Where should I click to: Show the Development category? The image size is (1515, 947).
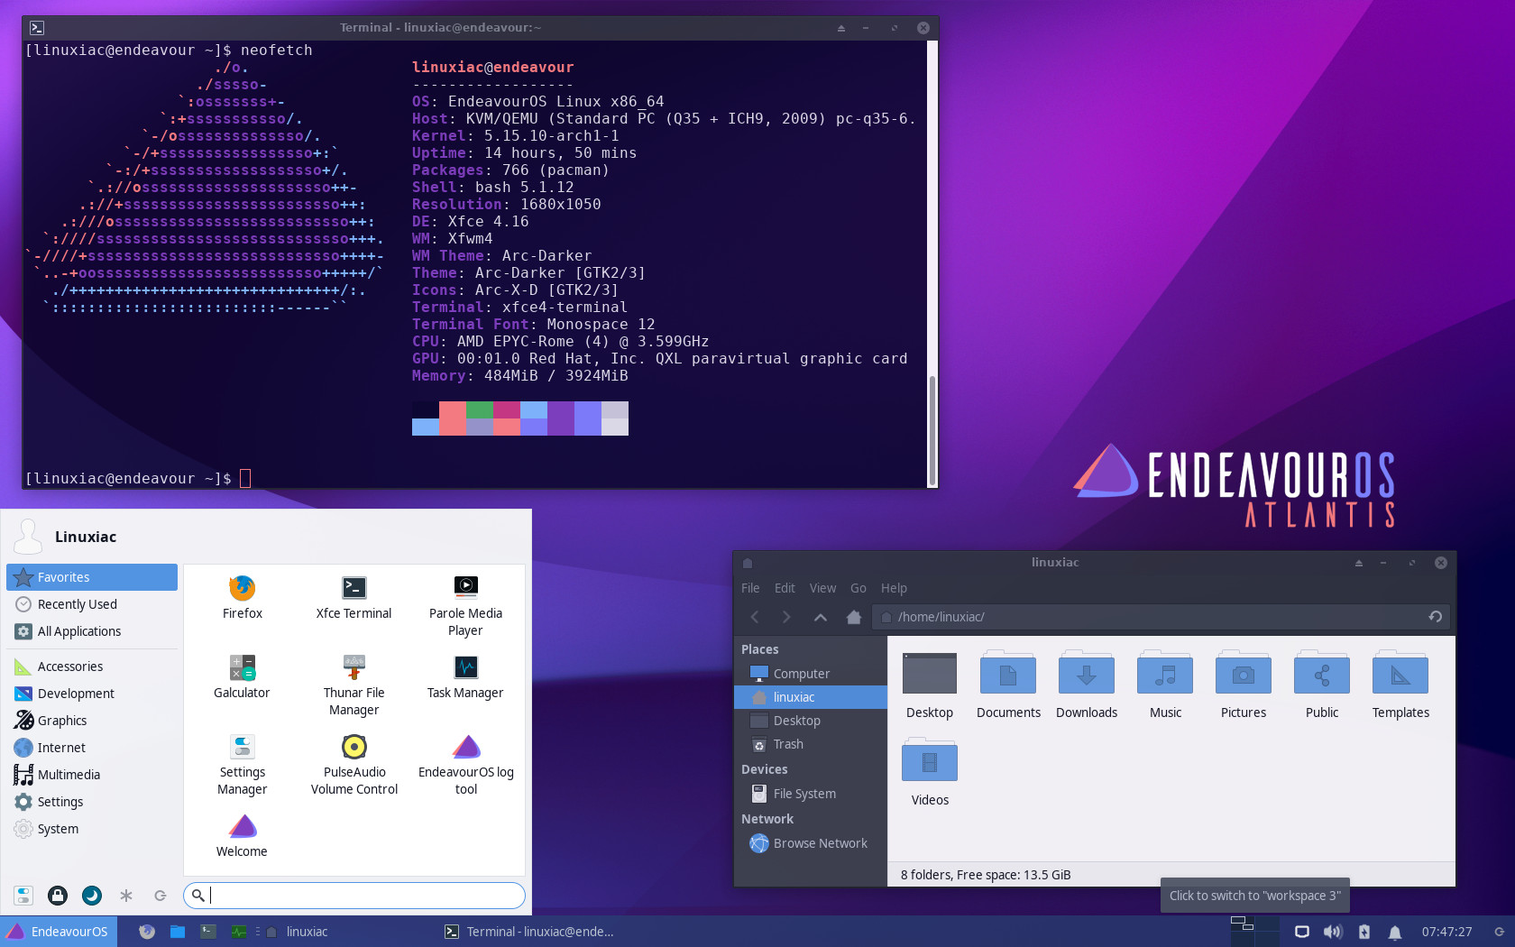click(92, 694)
